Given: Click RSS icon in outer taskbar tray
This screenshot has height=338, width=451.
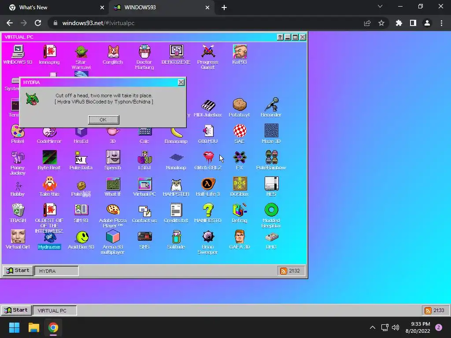Looking at the screenshot, I should pyautogui.click(x=428, y=310).
